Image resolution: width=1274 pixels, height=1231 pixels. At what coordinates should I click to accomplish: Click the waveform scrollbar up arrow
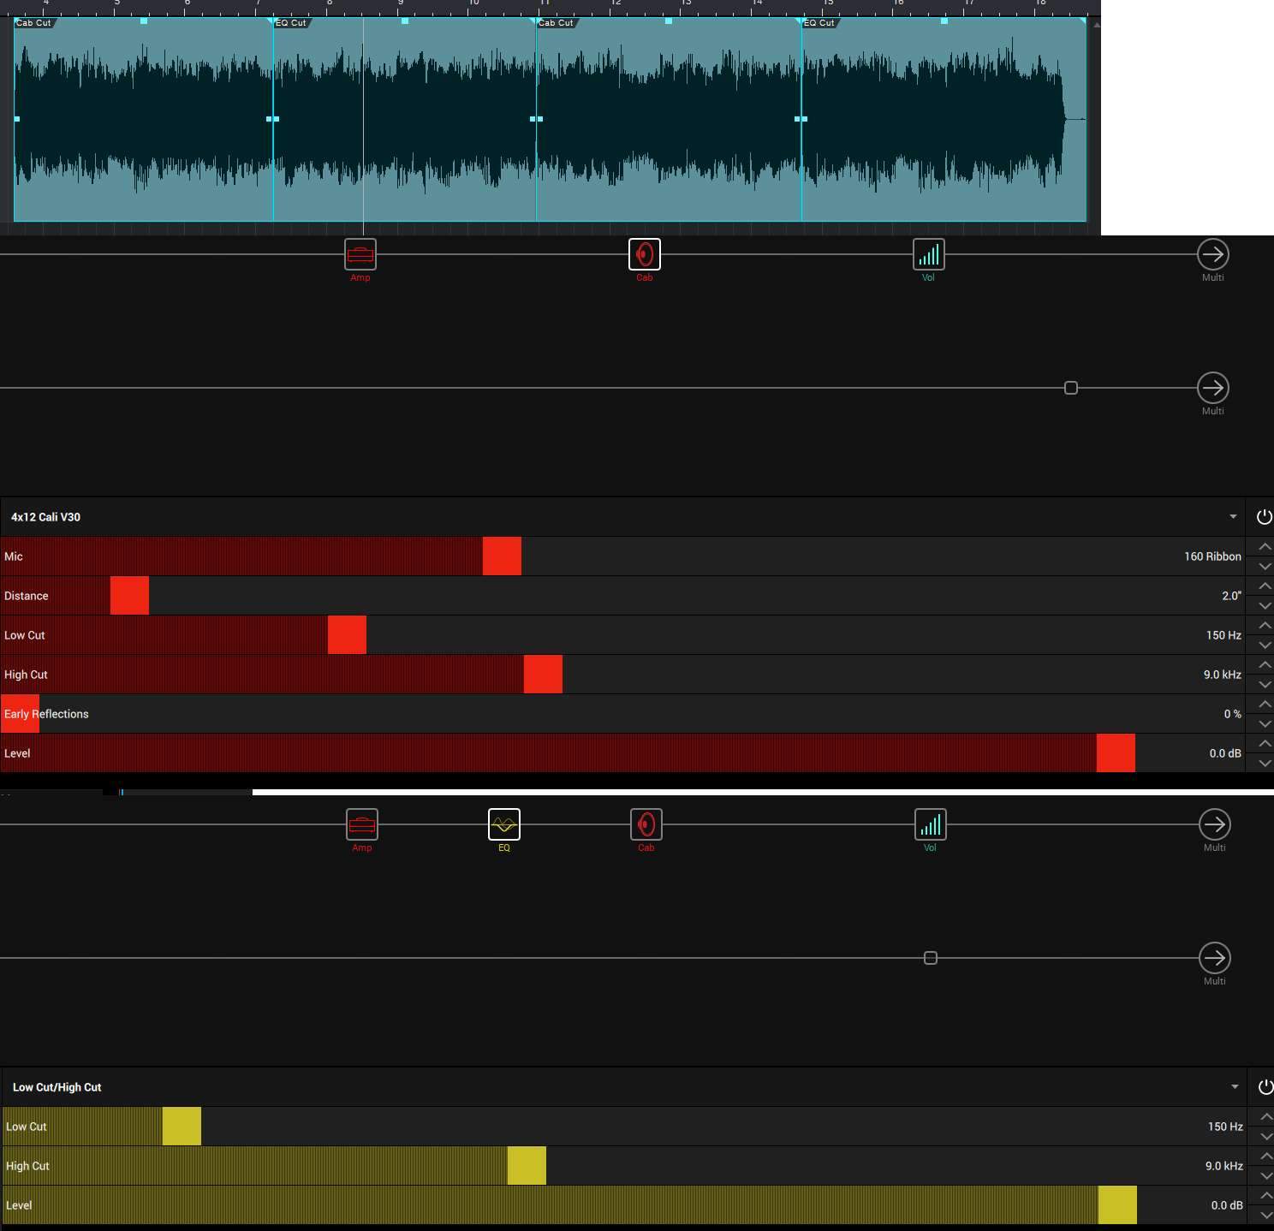(x=1096, y=24)
